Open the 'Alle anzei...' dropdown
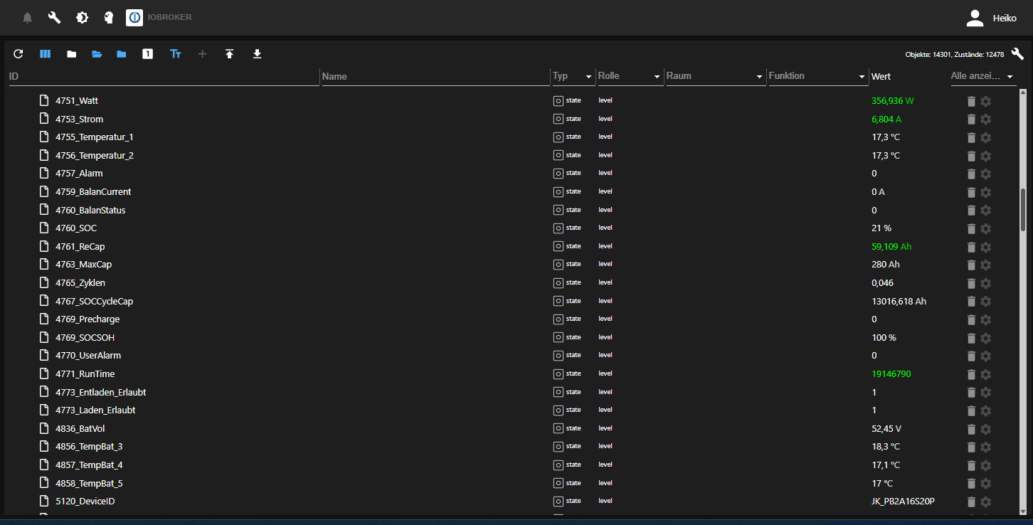Viewport: 1033px width, 525px height. (1010, 76)
